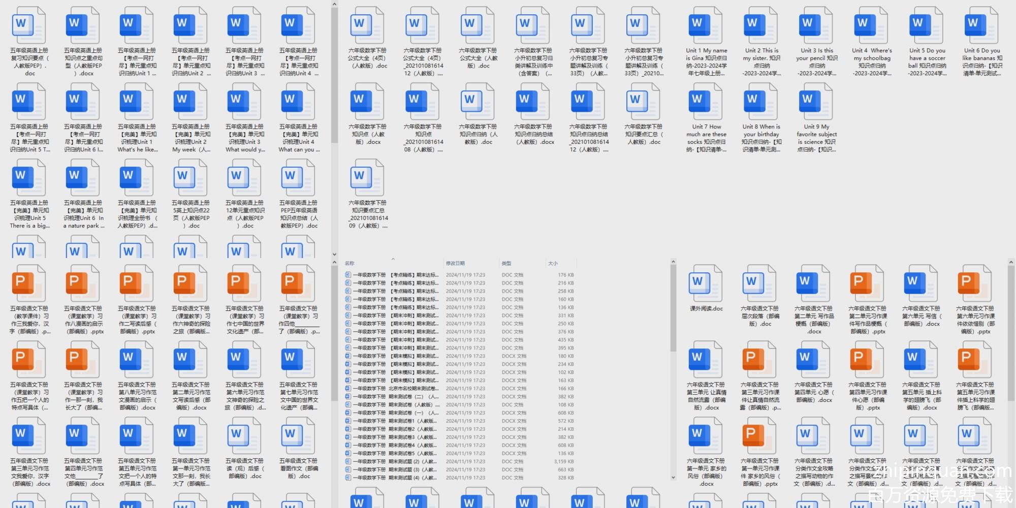Select Unit 3 'What would you' document
Screen dimensions: 1016x508
click(x=244, y=102)
